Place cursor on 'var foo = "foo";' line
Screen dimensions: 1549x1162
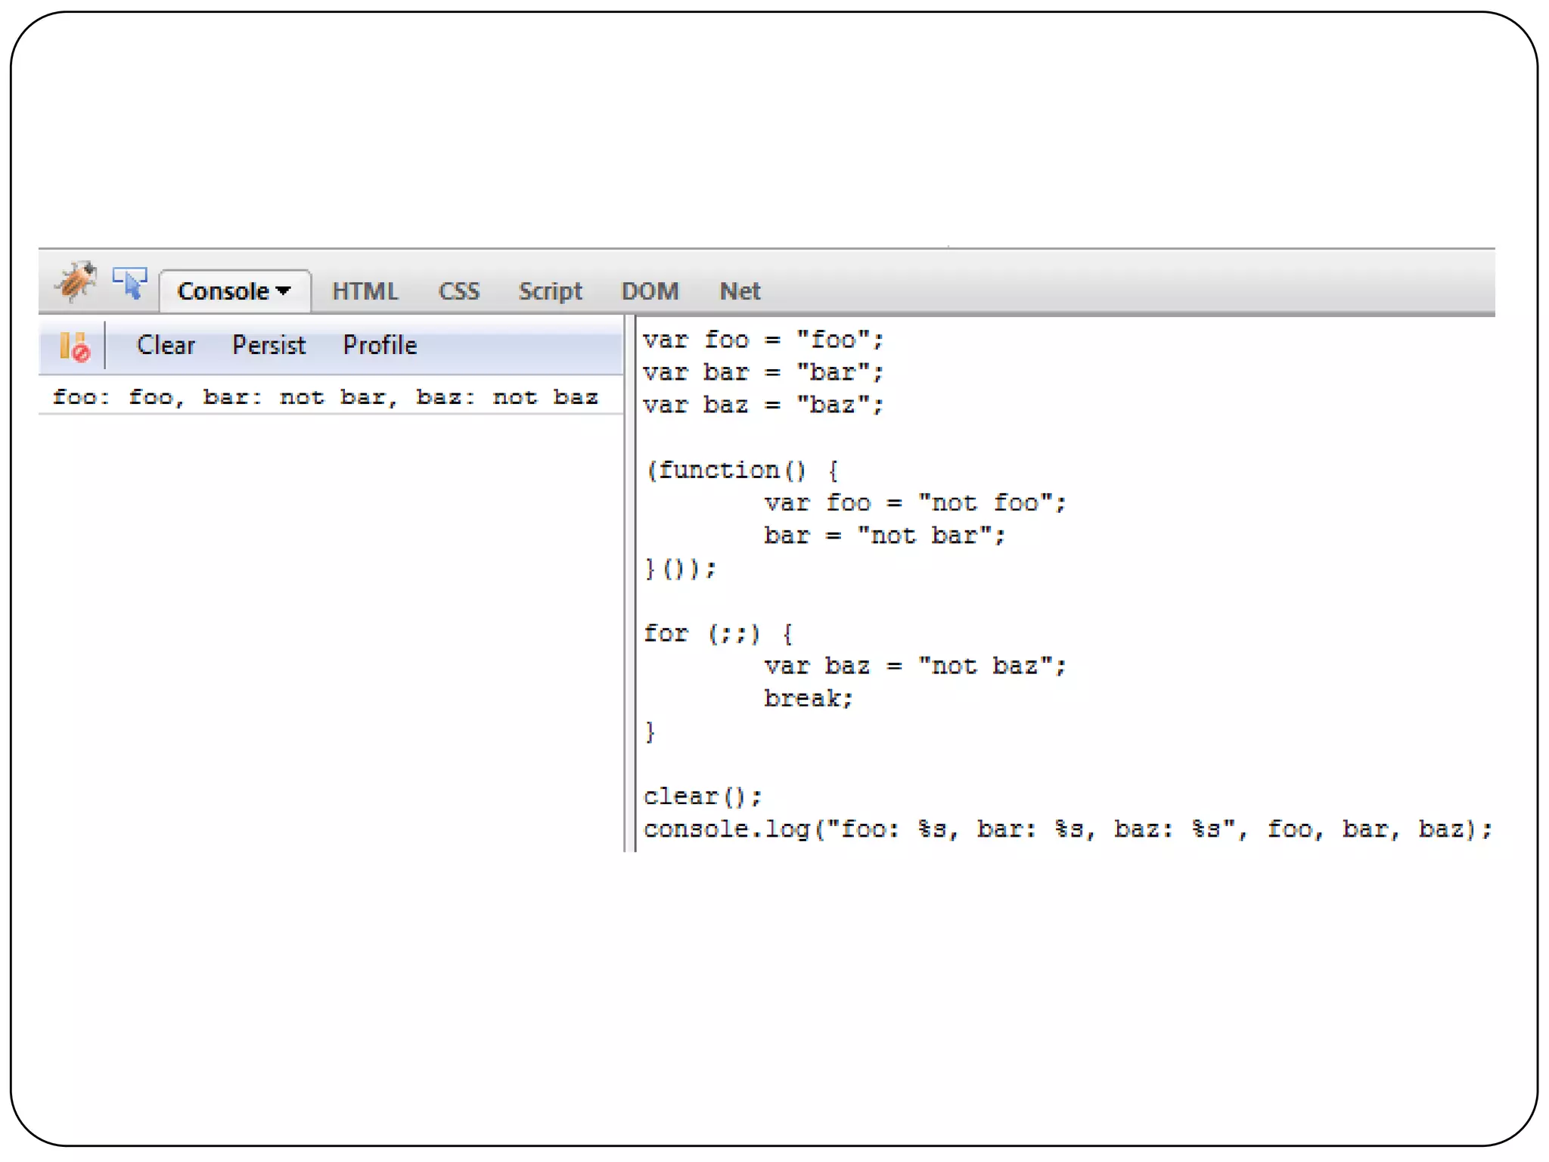coord(762,340)
